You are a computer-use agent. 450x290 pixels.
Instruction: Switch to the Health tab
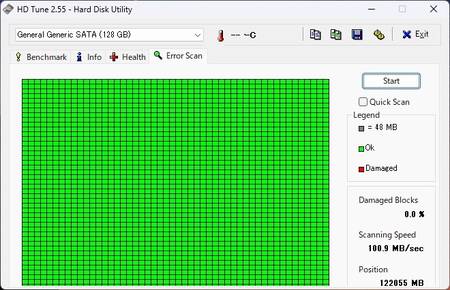click(x=127, y=57)
